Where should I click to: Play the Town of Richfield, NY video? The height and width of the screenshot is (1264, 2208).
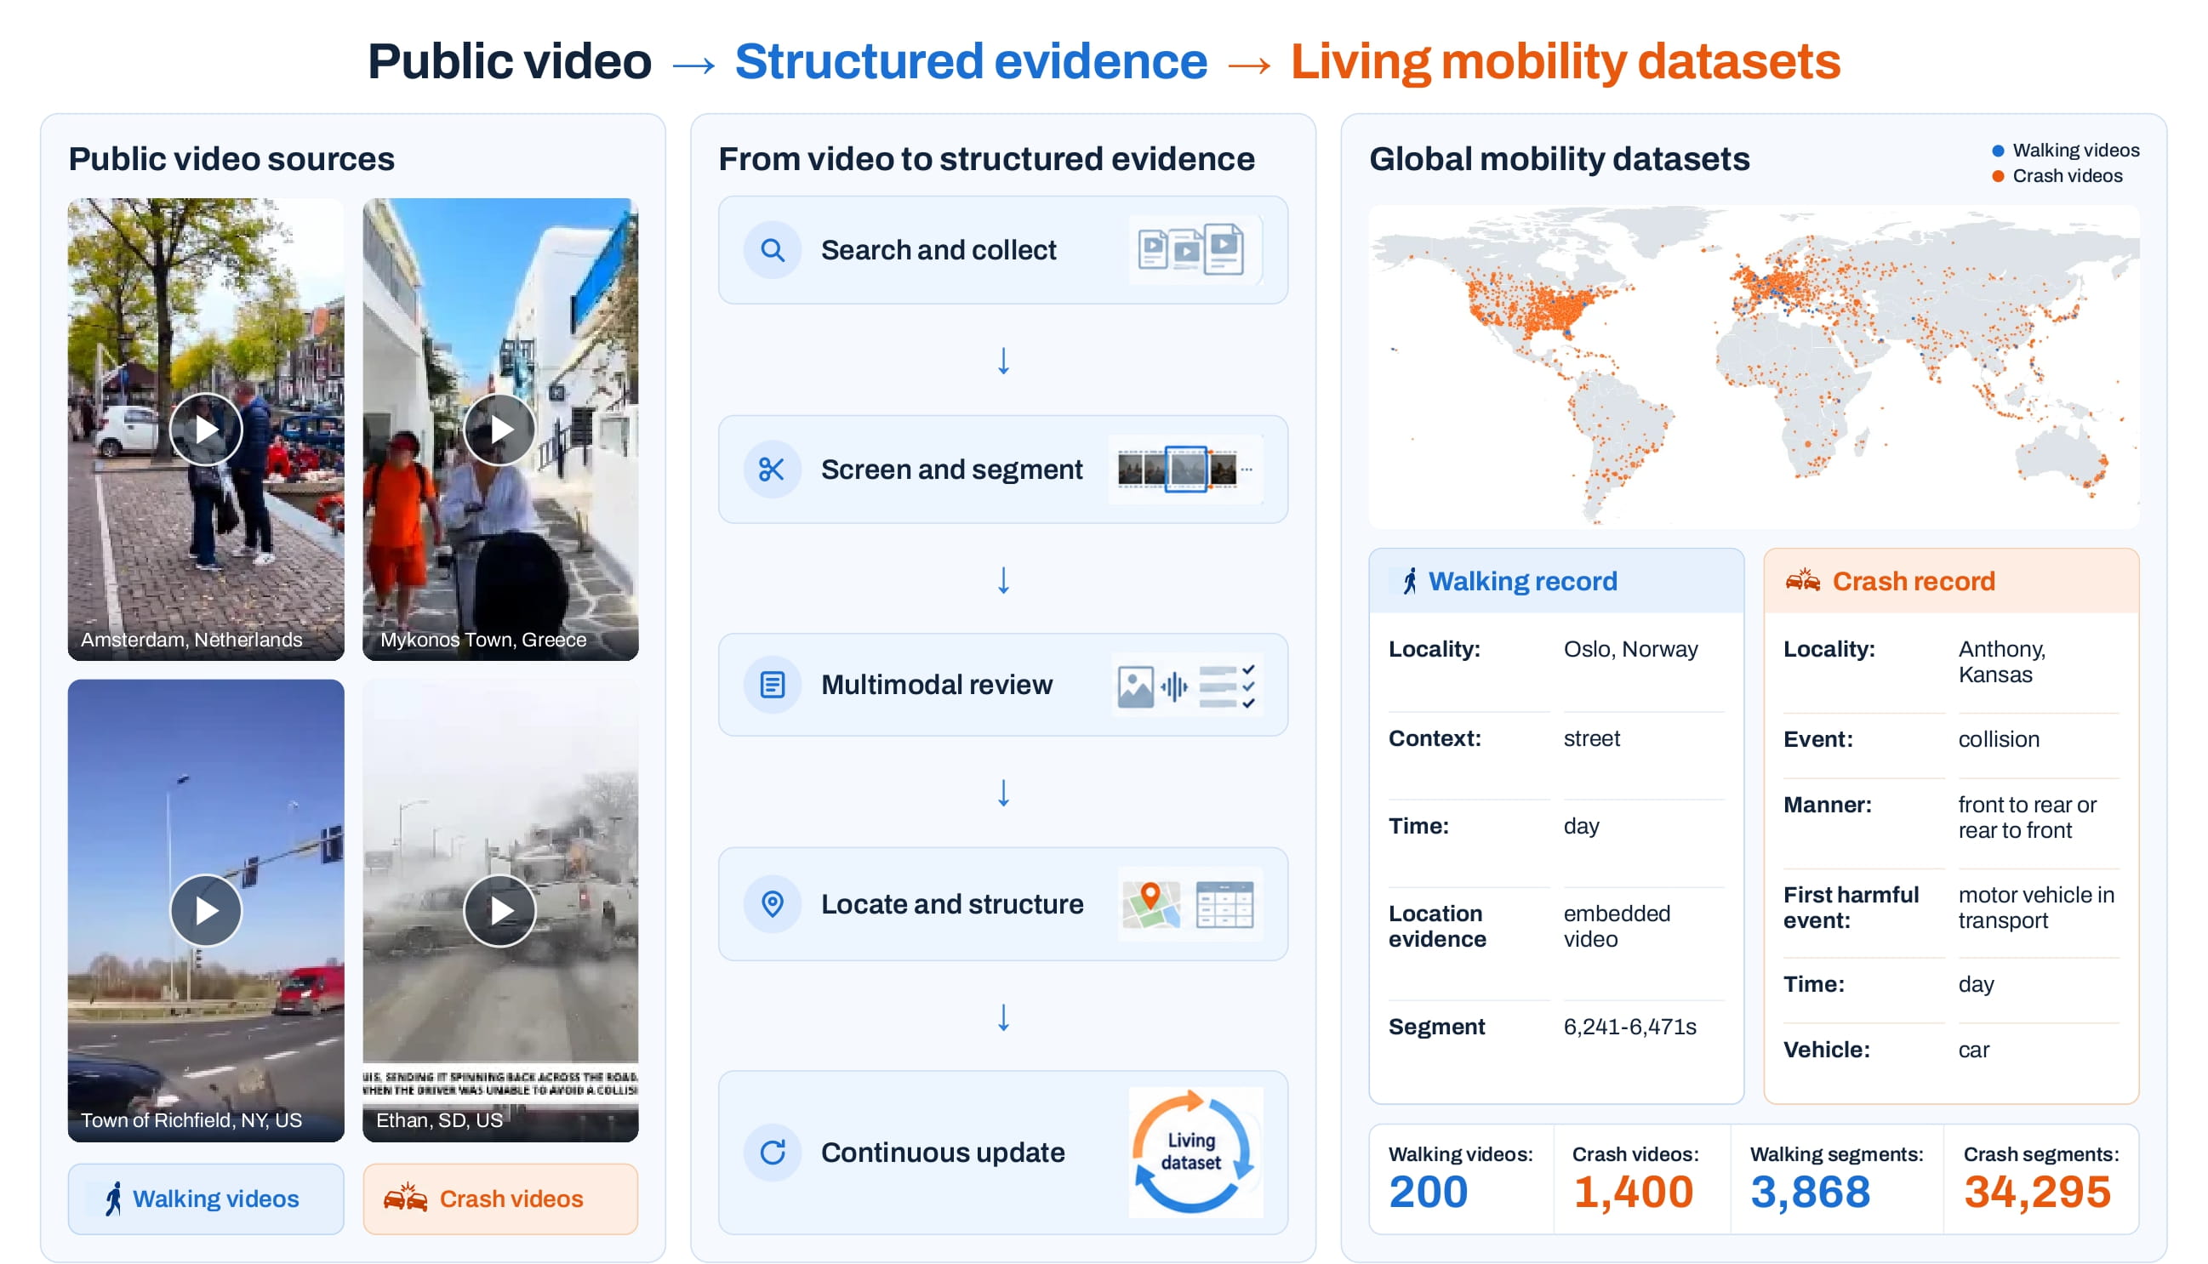coord(206,911)
